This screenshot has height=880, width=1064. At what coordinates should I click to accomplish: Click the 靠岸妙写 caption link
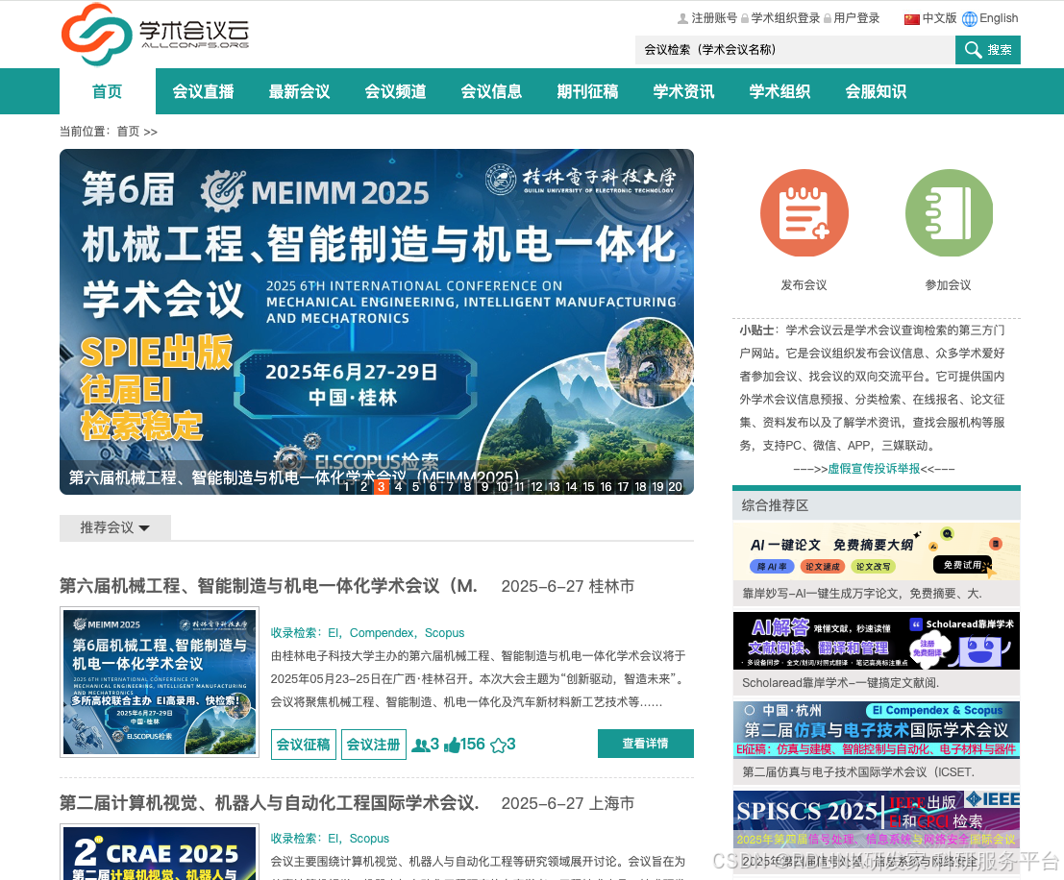(862, 594)
